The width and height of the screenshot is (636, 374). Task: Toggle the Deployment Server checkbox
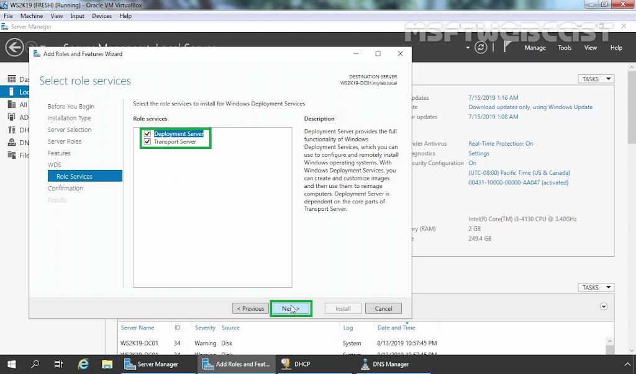[147, 134]
